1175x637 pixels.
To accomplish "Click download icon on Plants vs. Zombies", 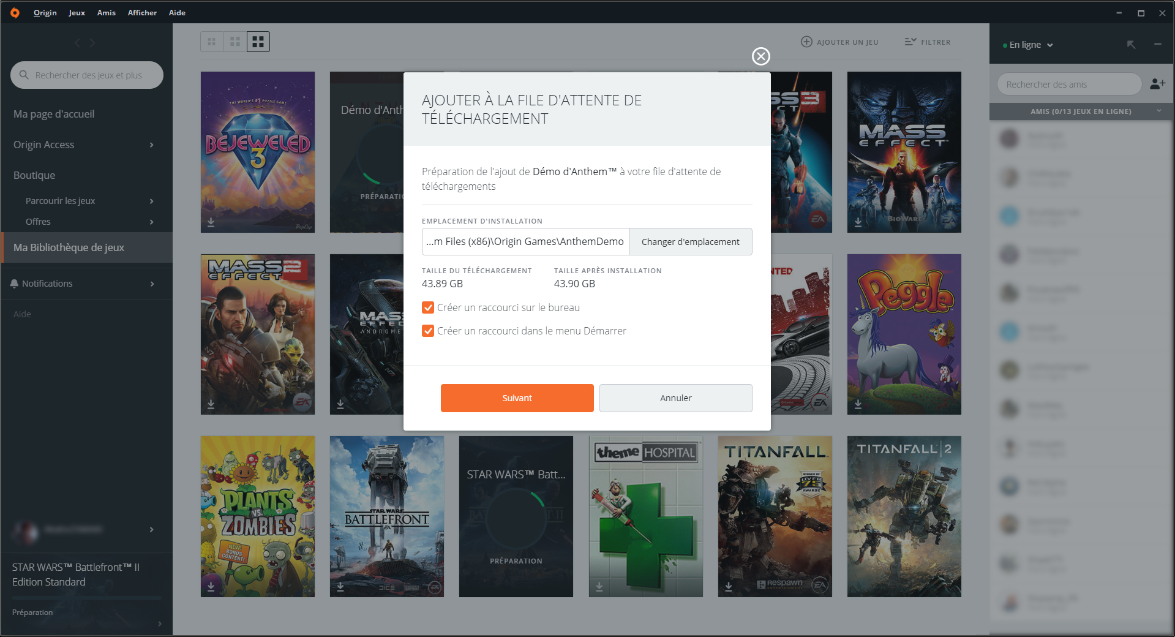I will 211,586.
